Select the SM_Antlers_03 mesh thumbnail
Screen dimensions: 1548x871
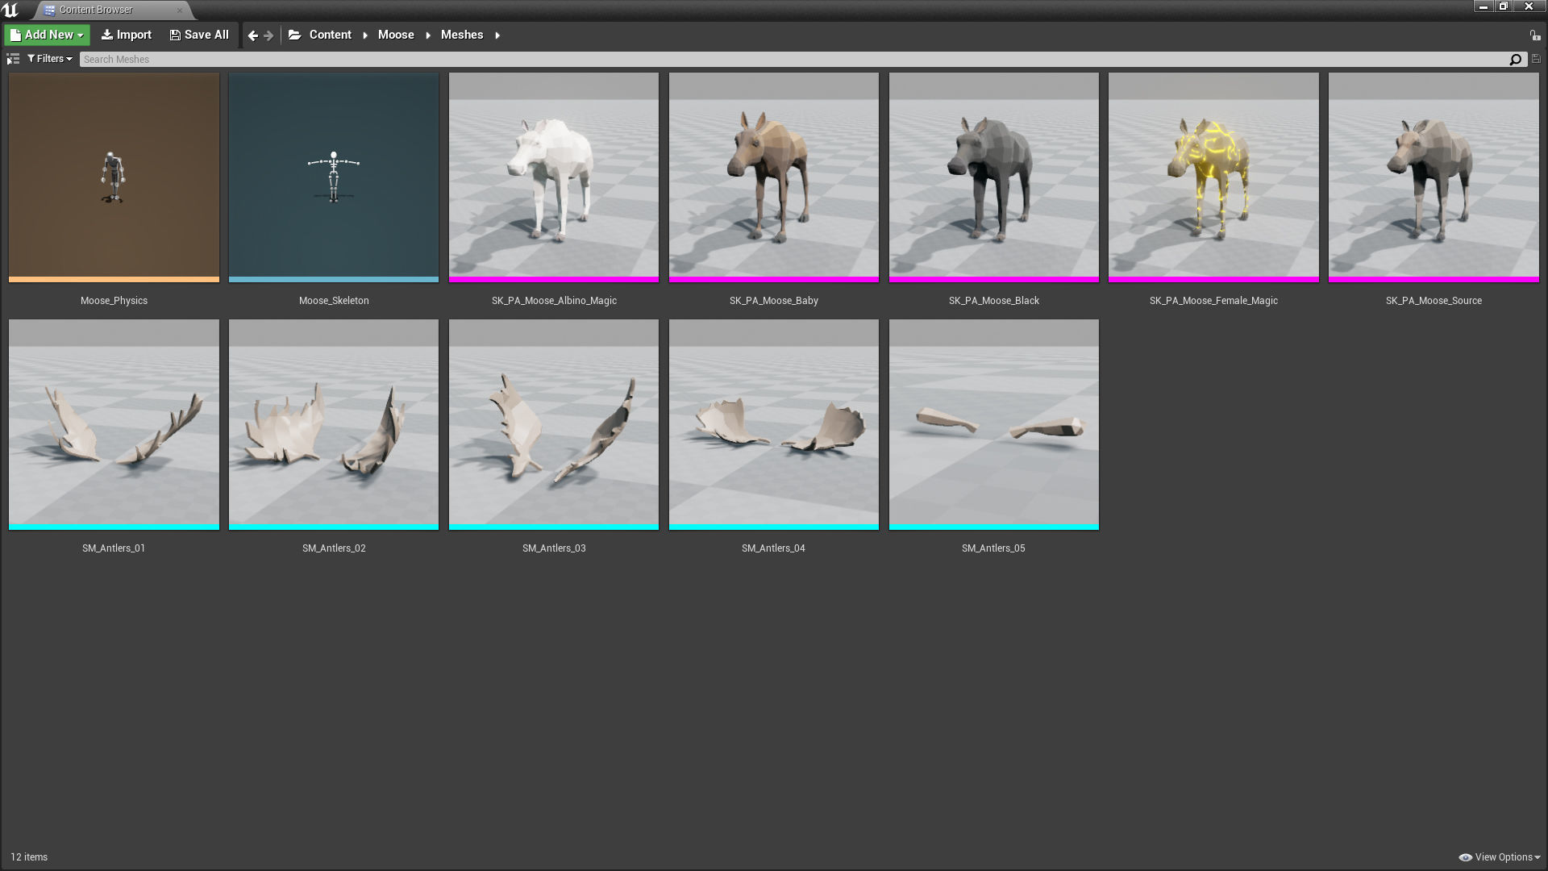[x=554, y=424]
